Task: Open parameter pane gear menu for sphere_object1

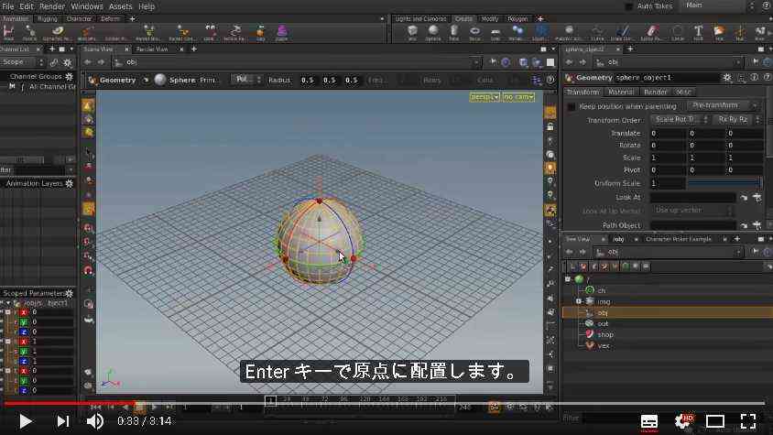Action: point(727,78)
